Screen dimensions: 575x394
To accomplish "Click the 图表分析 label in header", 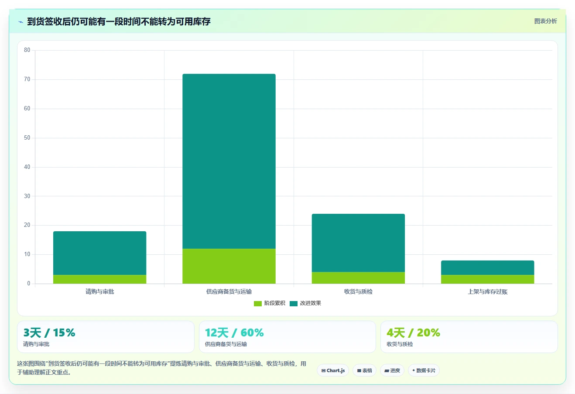I will 545,21.
